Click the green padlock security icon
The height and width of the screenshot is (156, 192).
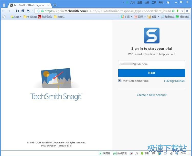(x=42, y=11)
